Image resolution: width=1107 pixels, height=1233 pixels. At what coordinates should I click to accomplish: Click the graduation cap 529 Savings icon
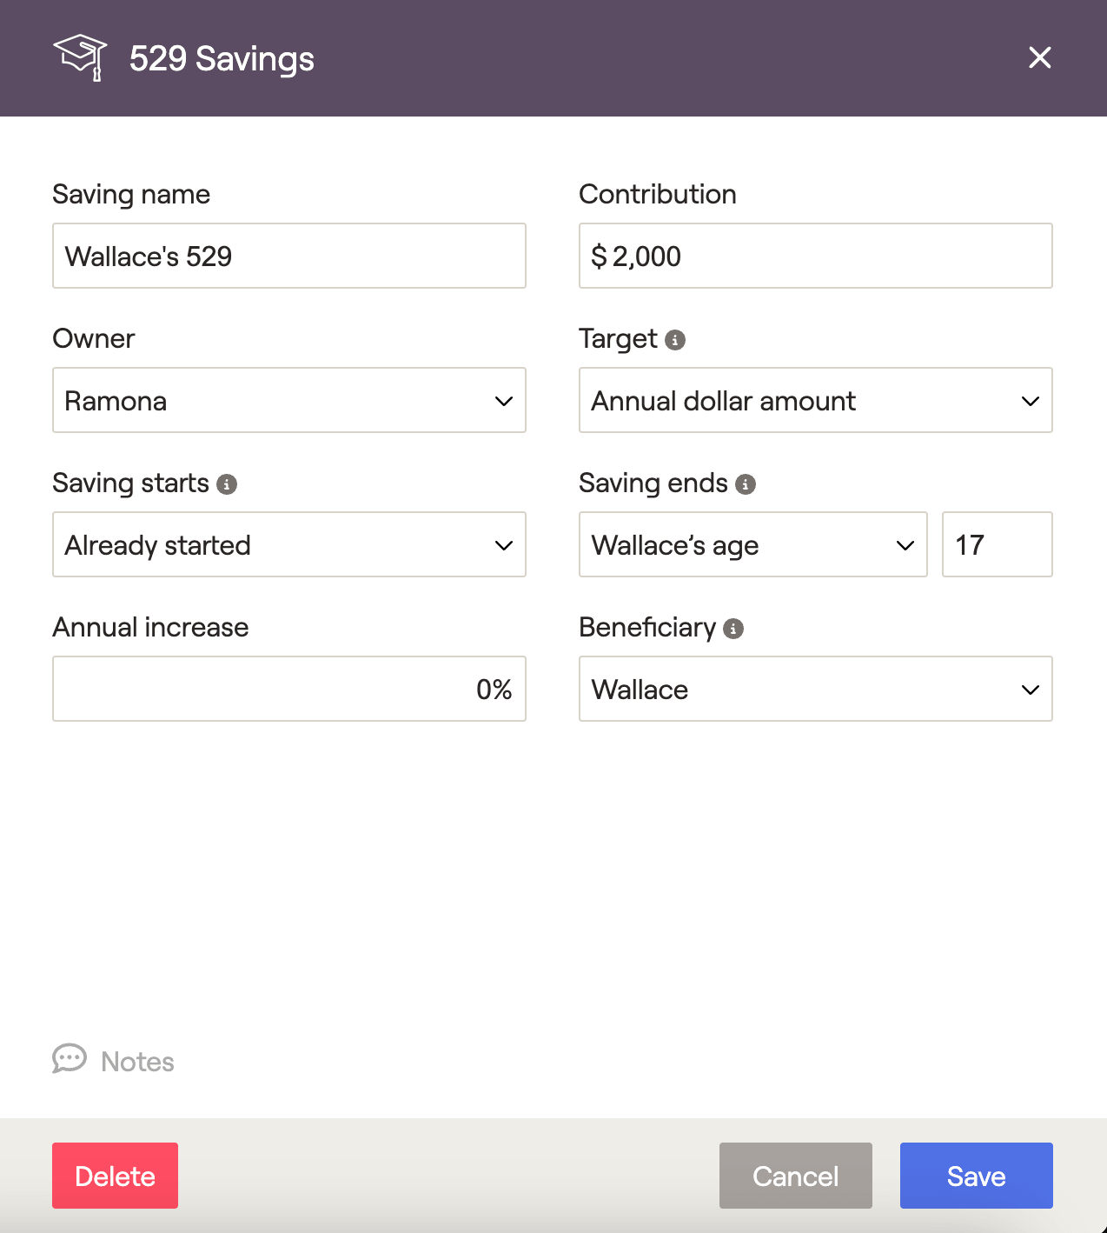(x=80, y=57)
